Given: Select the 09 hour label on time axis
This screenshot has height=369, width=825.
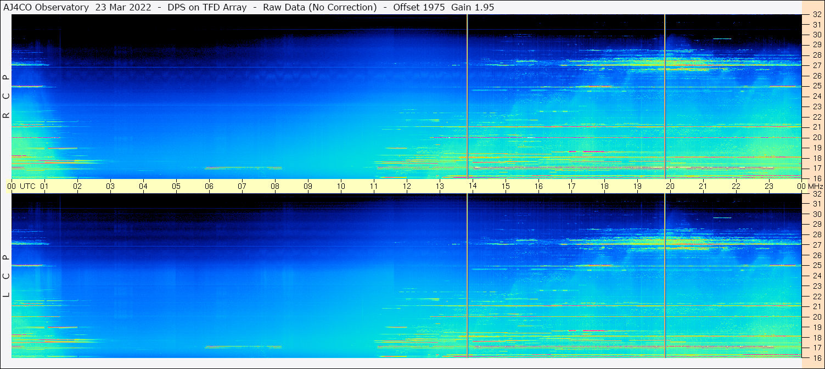Looking at the screenshot, I should pos(308,186).
